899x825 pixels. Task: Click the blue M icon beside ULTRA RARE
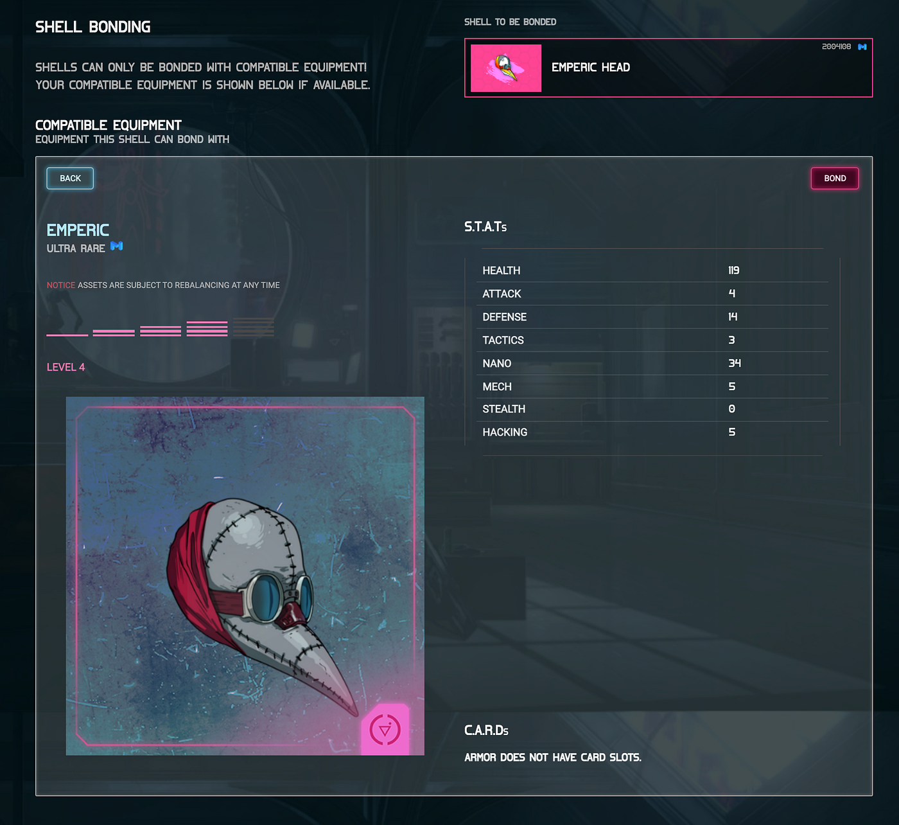(x=117, y=246)
